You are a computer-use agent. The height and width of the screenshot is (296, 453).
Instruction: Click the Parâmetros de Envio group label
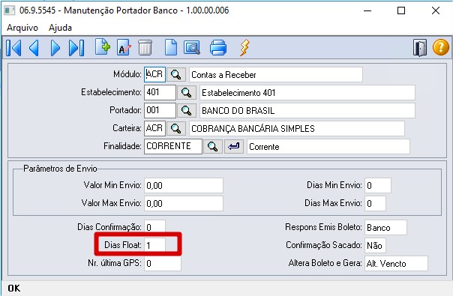60,169
